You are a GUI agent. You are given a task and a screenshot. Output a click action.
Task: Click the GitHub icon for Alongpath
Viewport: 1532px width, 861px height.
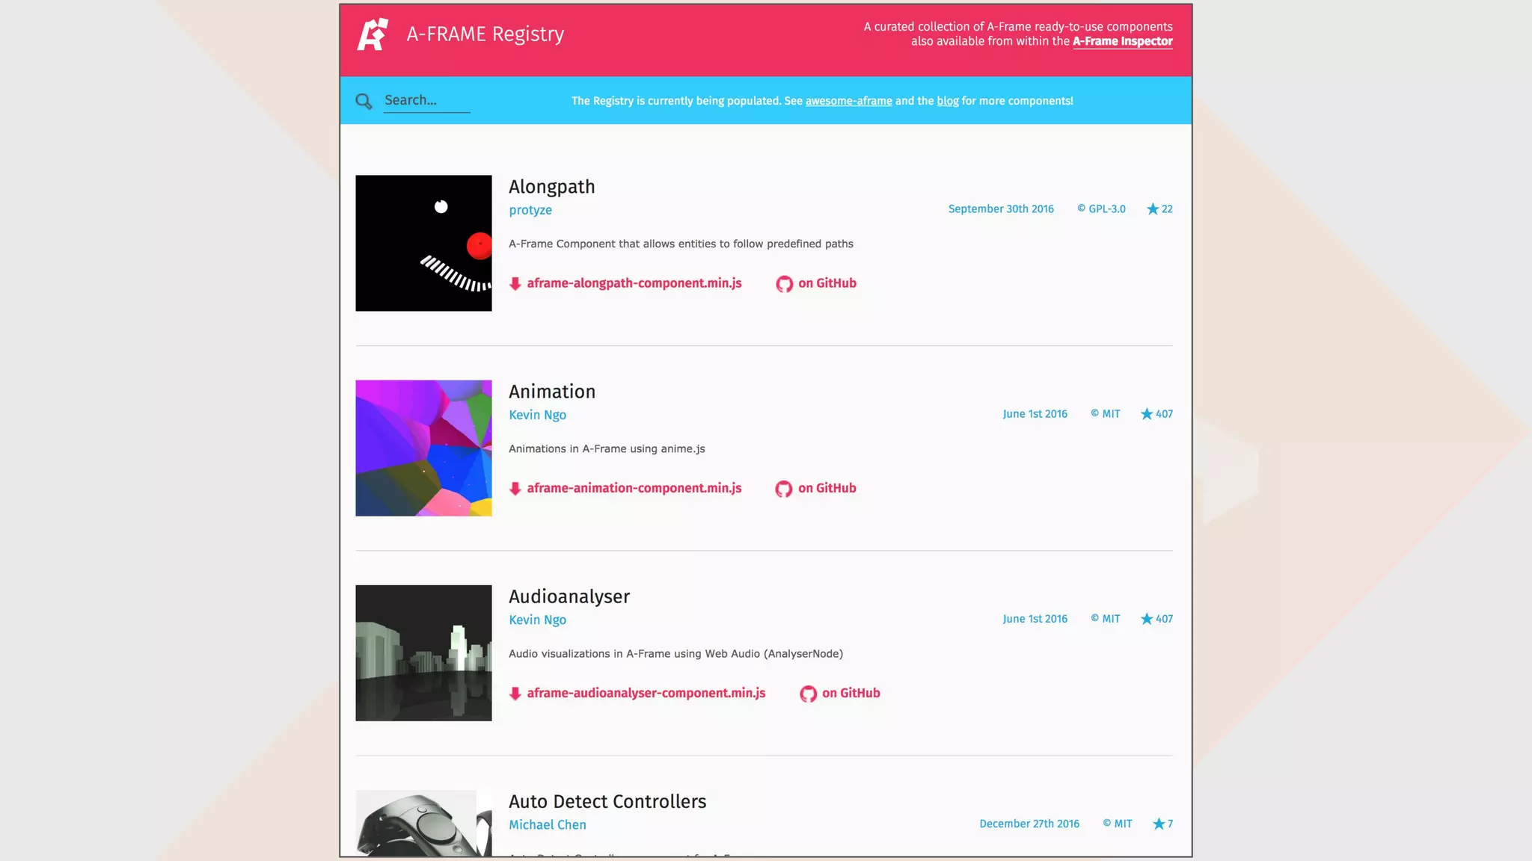point(784,284)
